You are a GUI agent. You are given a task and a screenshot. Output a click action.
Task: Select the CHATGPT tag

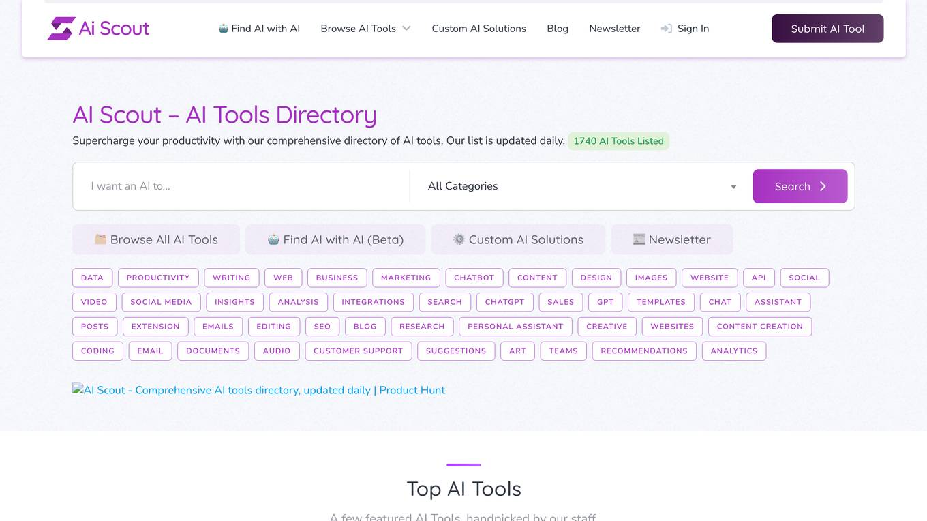(x=504, y=302)
